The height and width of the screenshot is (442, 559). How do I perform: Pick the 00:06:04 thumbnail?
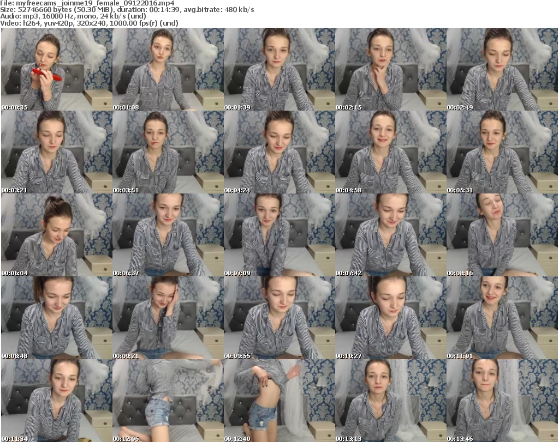coord(57,235)
